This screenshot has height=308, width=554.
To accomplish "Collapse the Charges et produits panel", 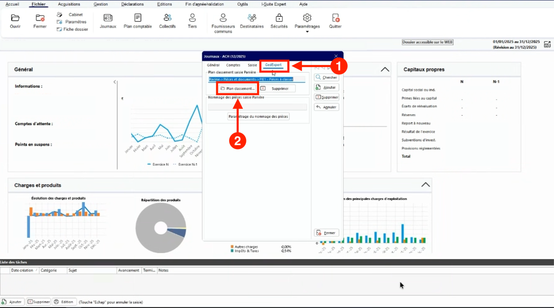I will coord(425,185).
